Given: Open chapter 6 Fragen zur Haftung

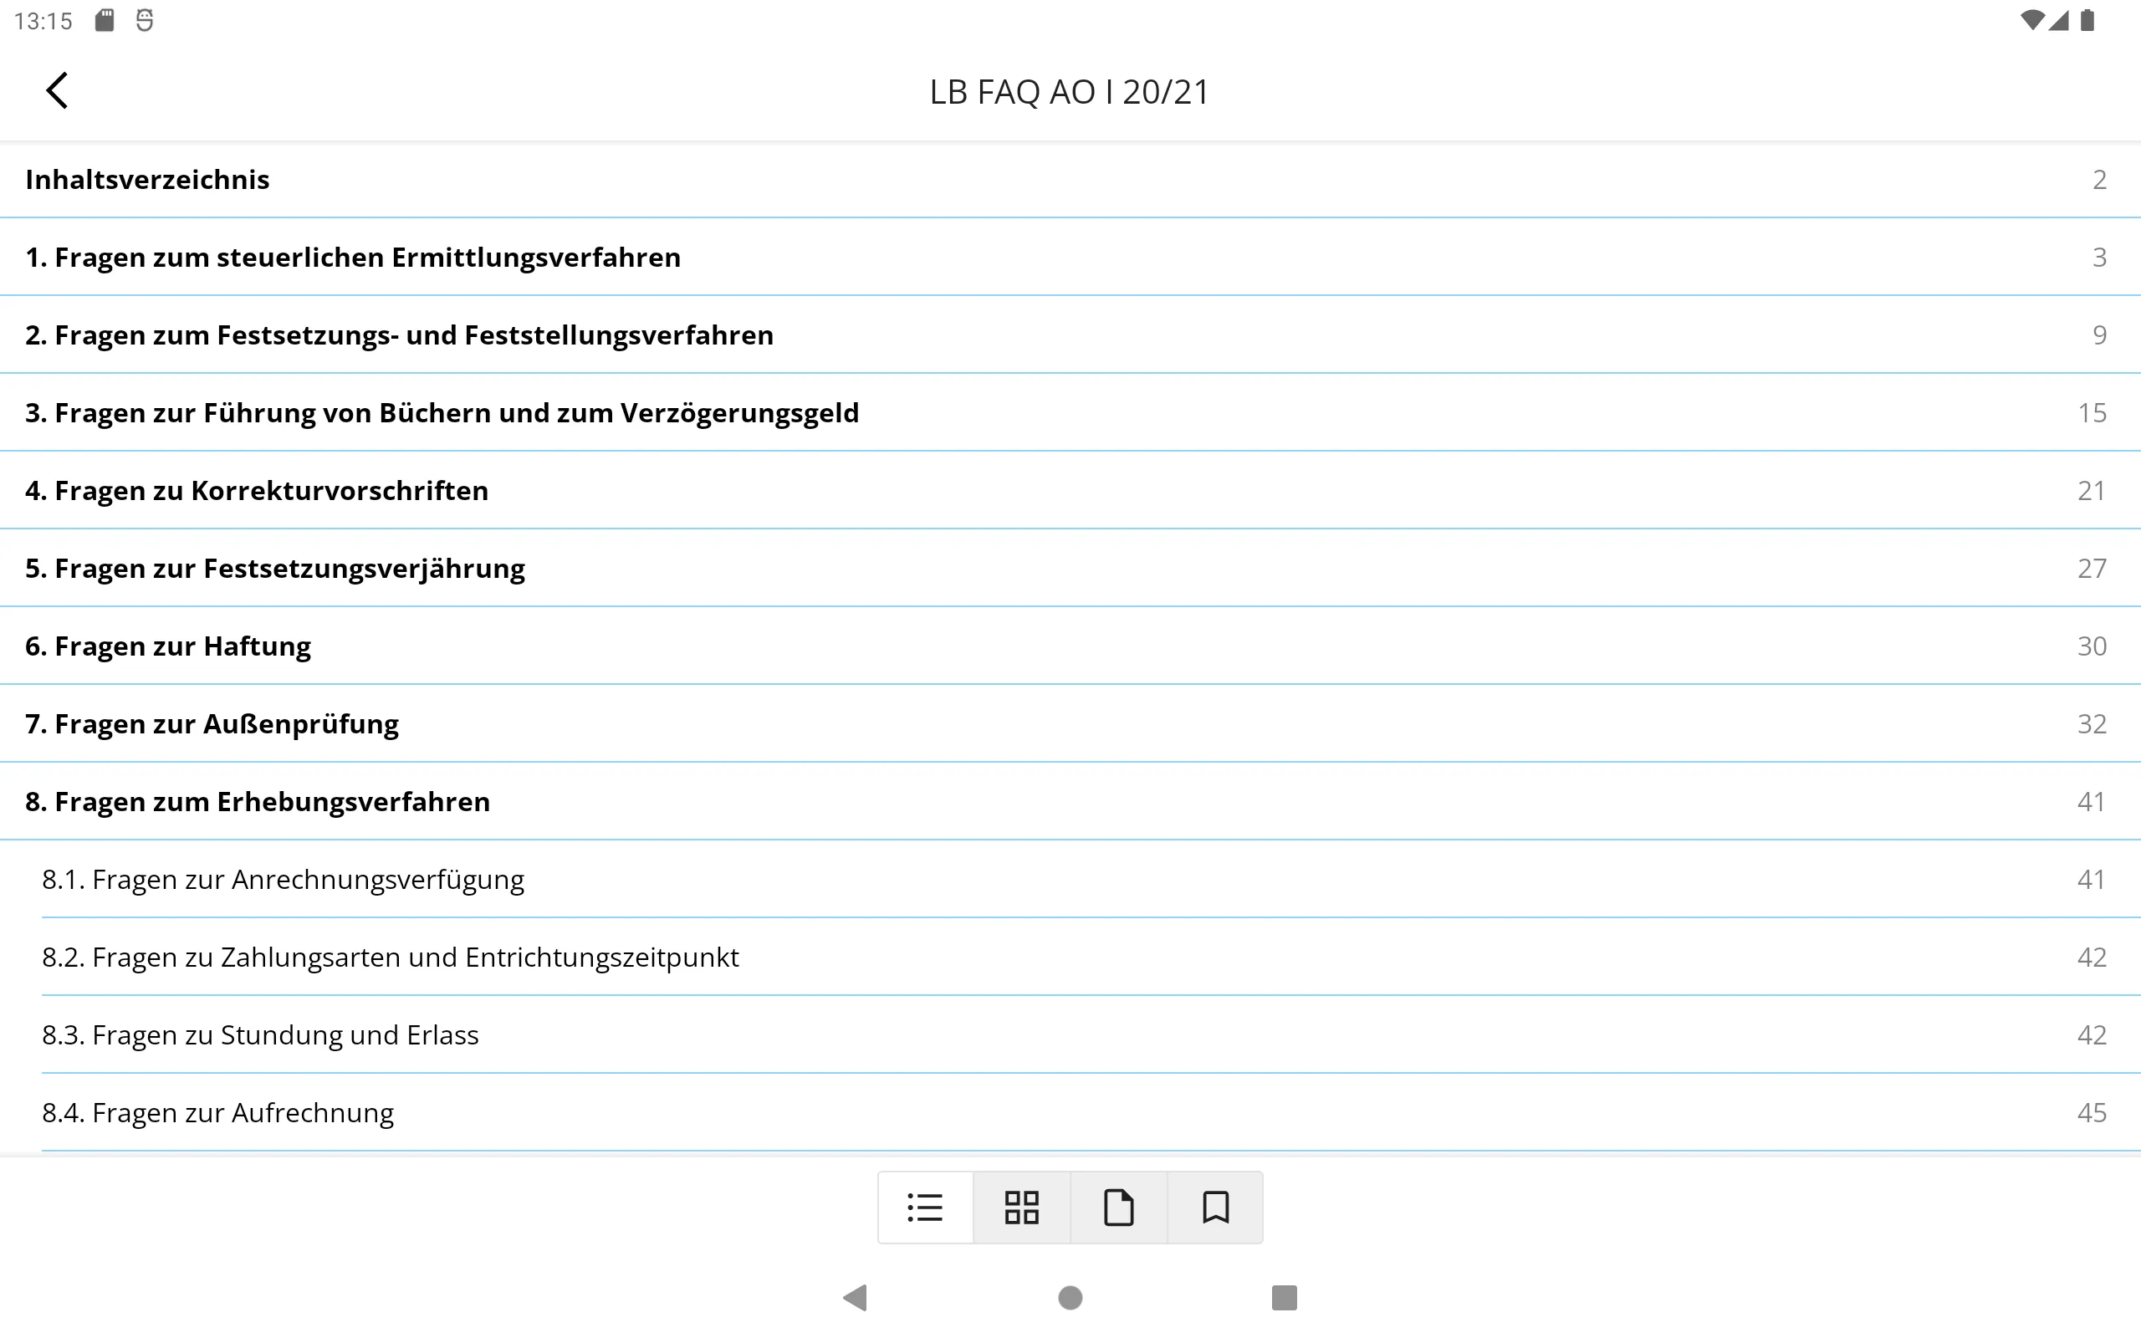Looking at the screenshot, I should point(1070,646).
